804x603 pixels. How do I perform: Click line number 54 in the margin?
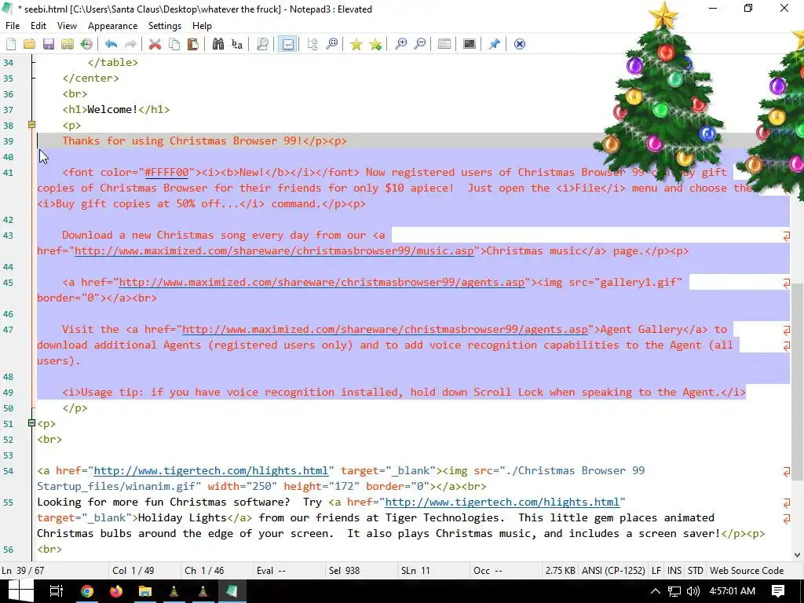8,471
